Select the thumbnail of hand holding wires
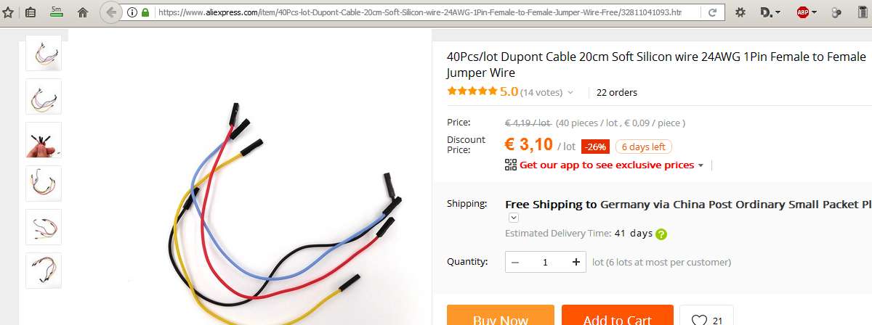This screenshot has width=872, height=325. click(x=44, y=140)
